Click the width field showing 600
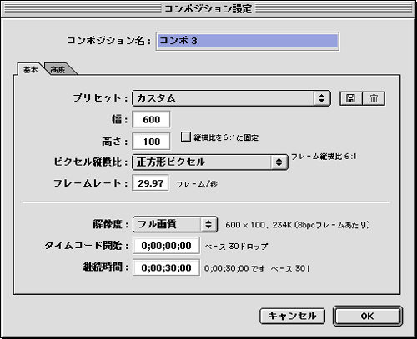 click(151, 119)
